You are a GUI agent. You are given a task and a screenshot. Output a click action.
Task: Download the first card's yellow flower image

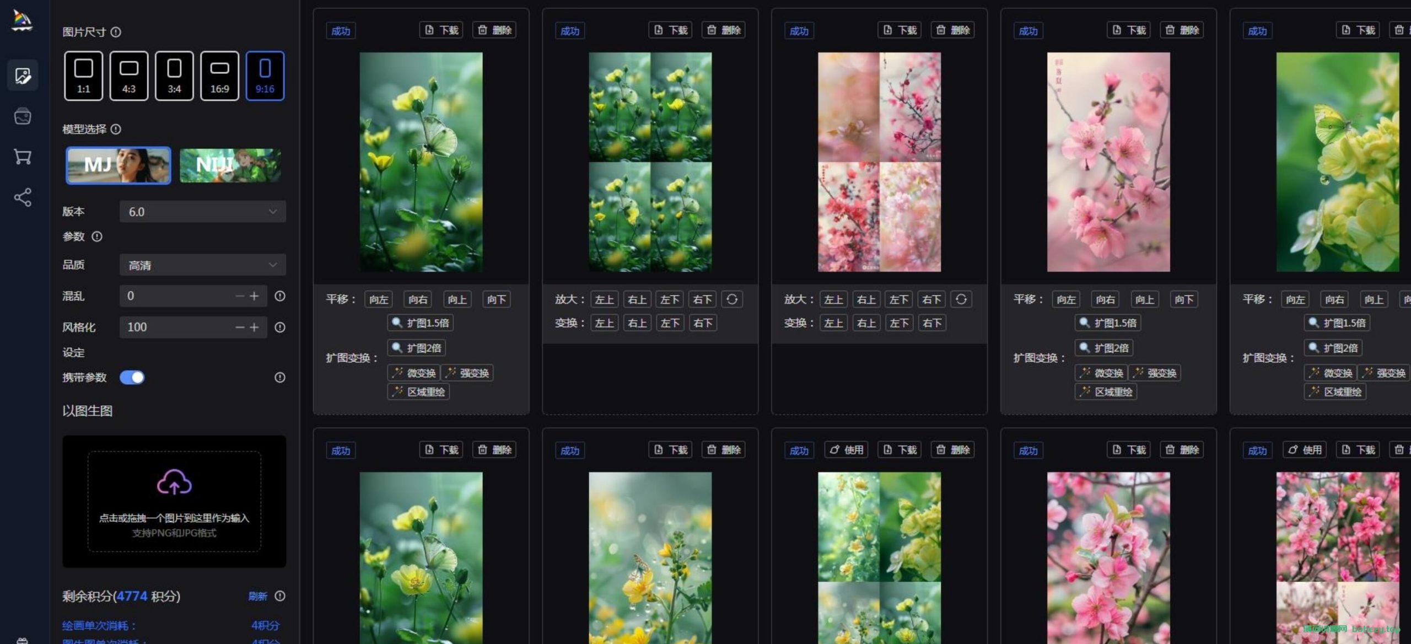tap(441, 30)
